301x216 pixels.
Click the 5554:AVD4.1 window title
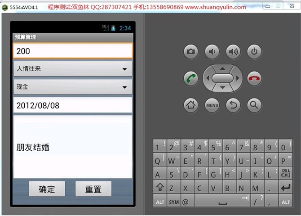point(24,7)
